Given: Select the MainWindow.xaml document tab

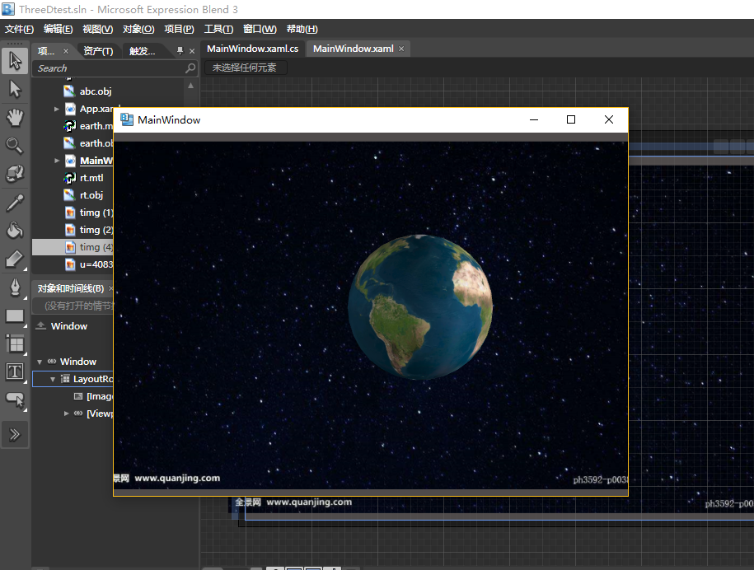Looking at the screenshot, I should (x=354, y=49).
